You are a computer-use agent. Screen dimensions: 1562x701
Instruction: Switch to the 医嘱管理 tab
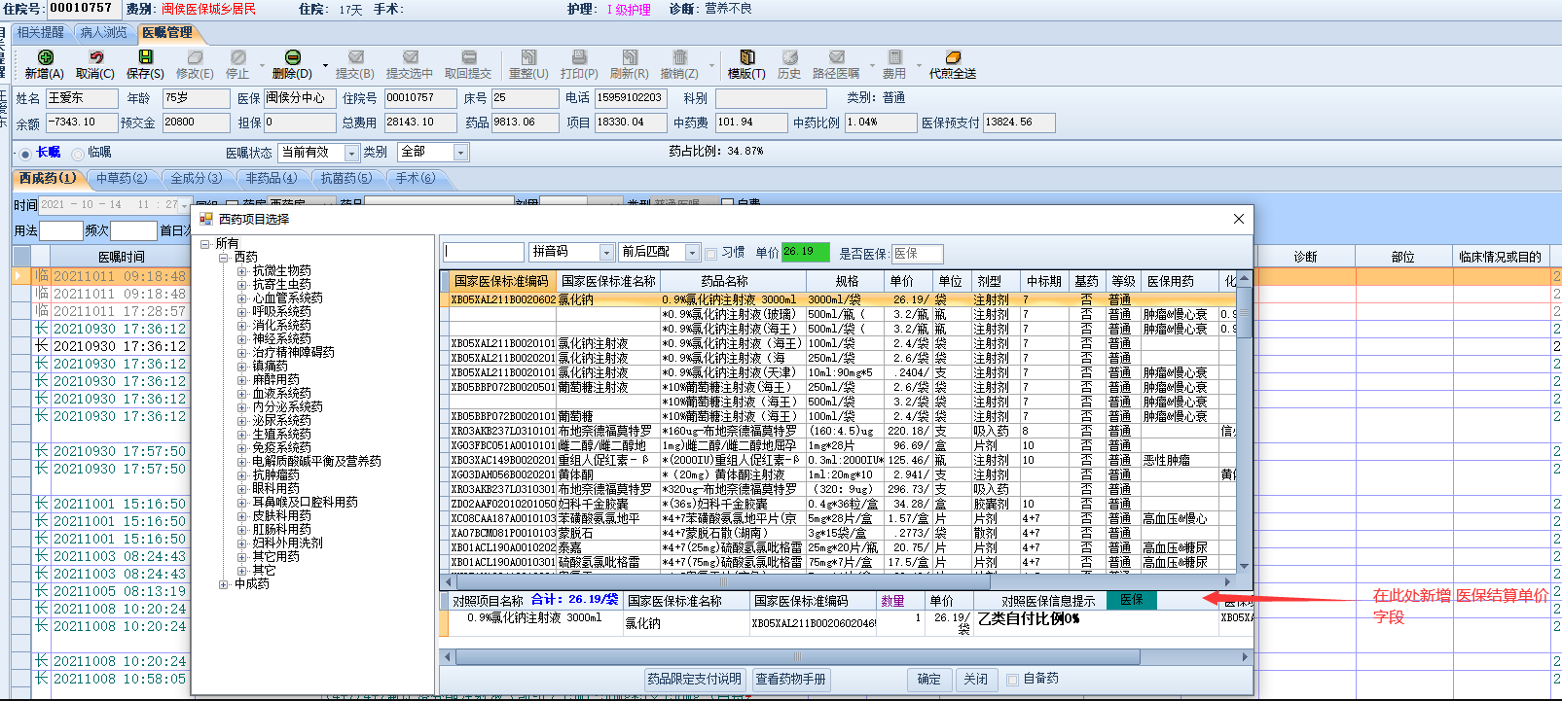167,33
